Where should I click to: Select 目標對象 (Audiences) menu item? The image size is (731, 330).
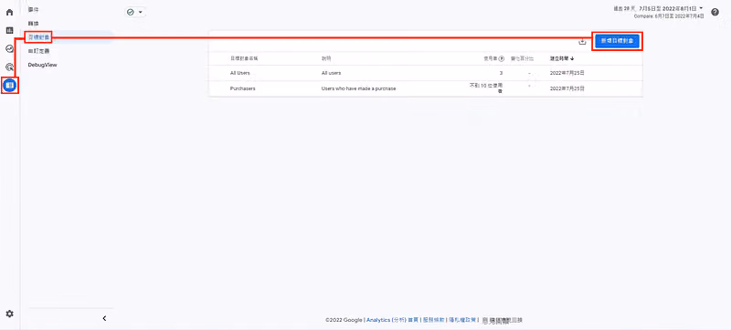coord(38,36)
